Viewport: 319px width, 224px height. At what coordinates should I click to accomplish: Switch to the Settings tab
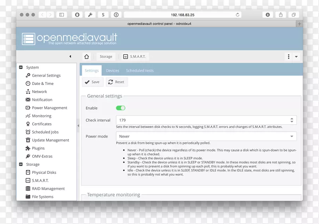point(92,71)
